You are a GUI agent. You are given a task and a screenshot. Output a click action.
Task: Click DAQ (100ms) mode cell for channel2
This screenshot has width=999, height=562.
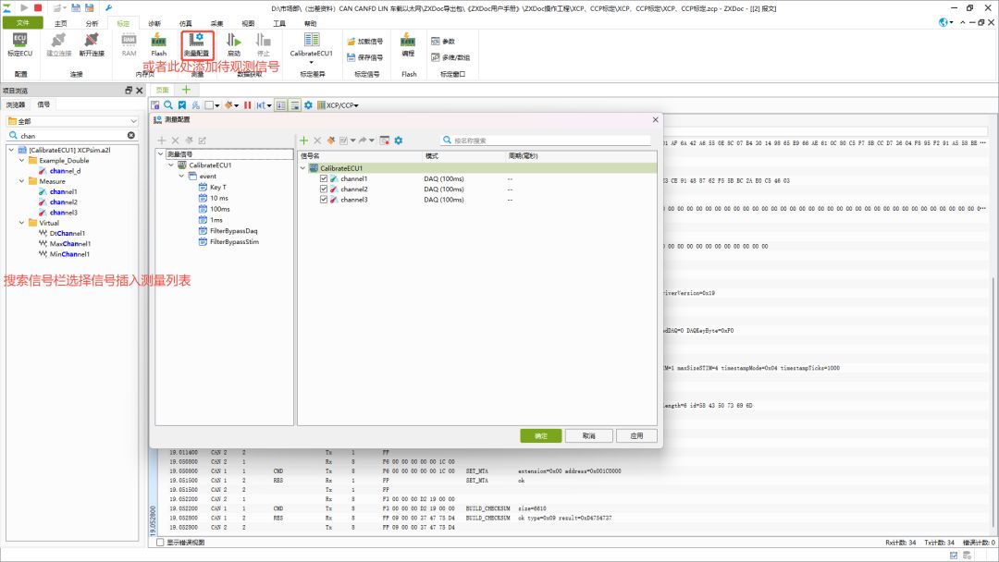point(444,189)
